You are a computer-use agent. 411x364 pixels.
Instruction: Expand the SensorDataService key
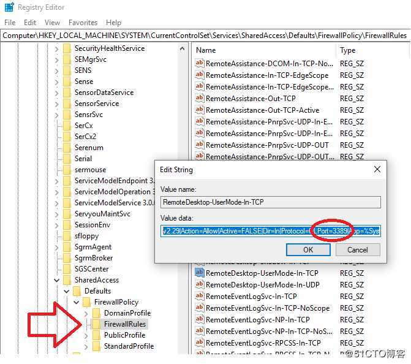pyautogui.click(x=56, y=93)
